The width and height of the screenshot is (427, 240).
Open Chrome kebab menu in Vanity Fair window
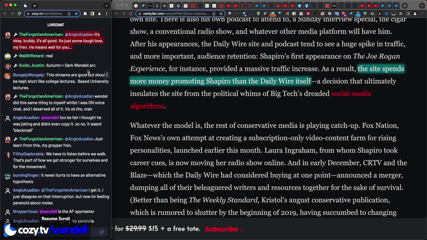click(x=422, y=14)
